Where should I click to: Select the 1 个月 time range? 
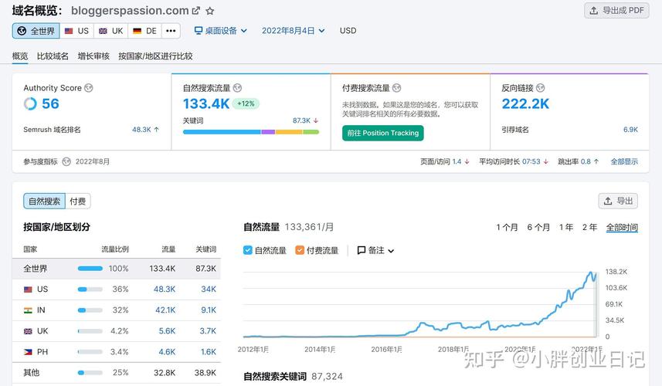507,228
